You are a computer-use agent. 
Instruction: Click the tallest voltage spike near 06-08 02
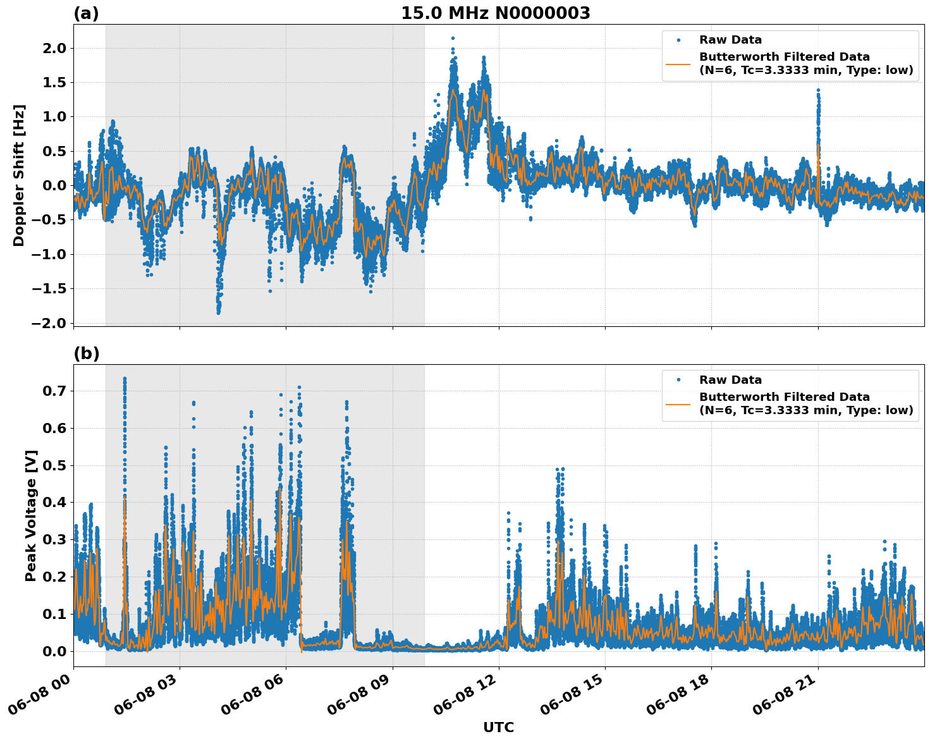125,379
